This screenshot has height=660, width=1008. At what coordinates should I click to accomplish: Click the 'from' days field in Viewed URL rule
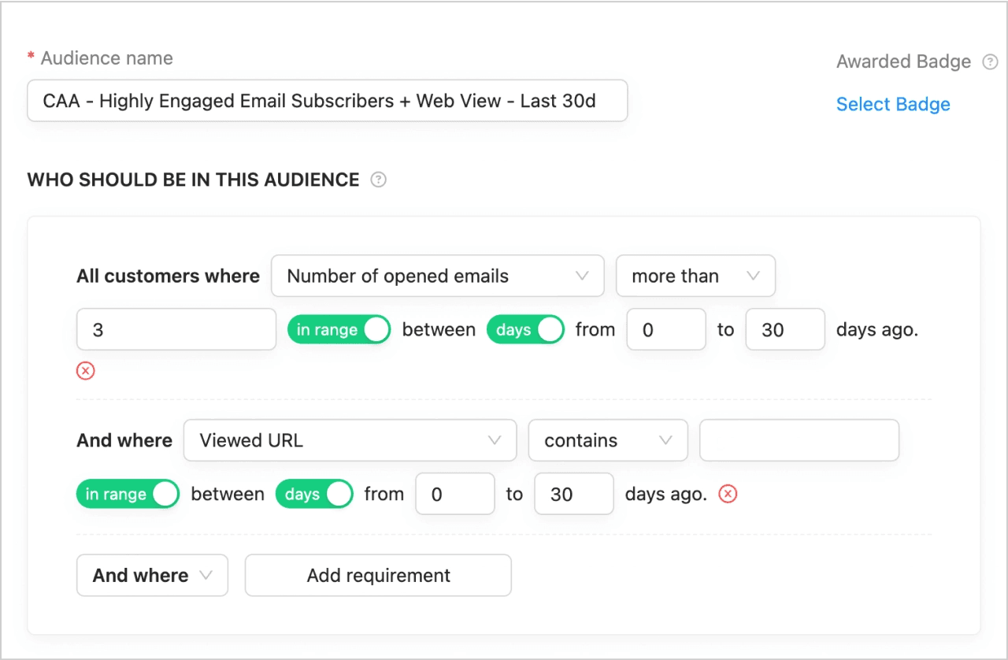tap(454, 494)
